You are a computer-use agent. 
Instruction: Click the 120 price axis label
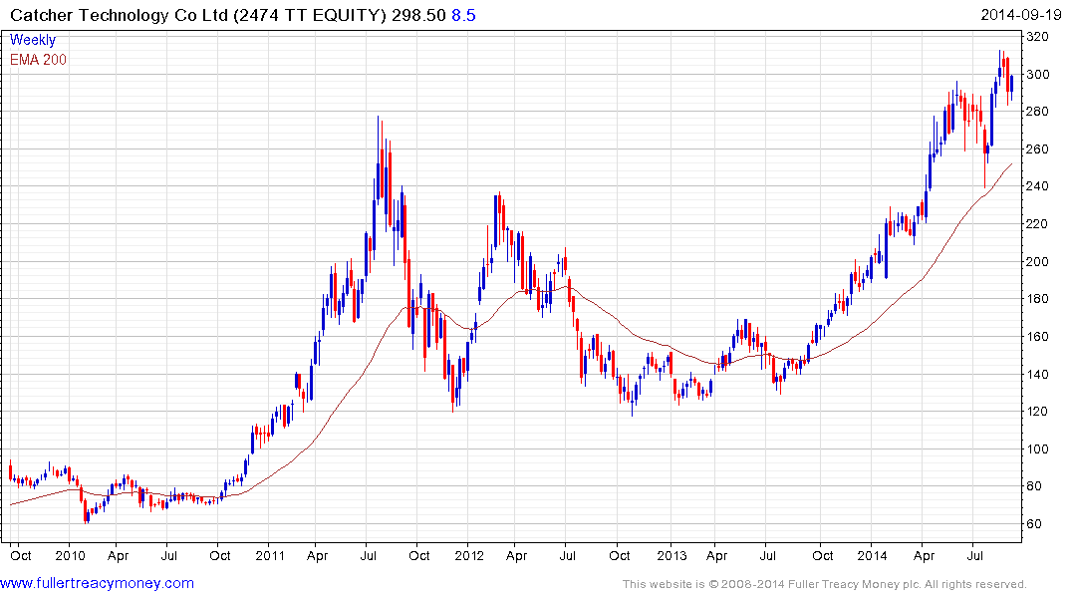coord(1037,411)
